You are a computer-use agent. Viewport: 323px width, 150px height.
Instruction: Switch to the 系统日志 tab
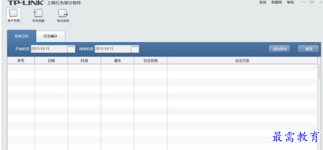[22, 36]
